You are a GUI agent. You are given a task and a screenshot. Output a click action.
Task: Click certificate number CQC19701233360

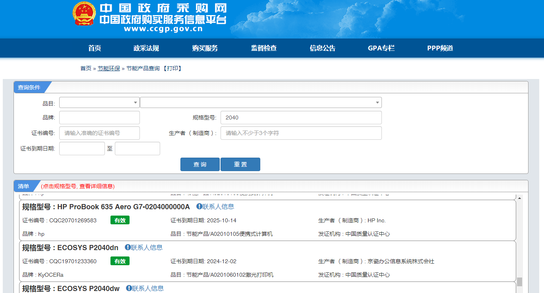(73, 261)
